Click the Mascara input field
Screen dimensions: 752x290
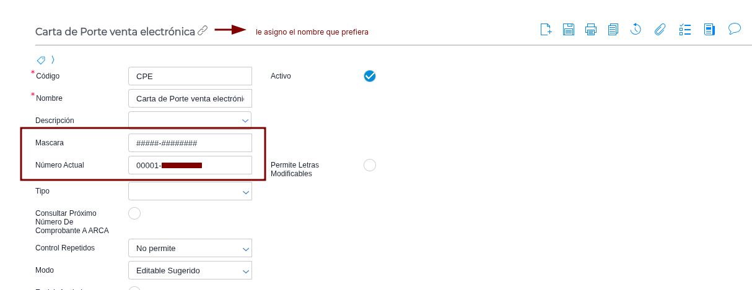190,143
